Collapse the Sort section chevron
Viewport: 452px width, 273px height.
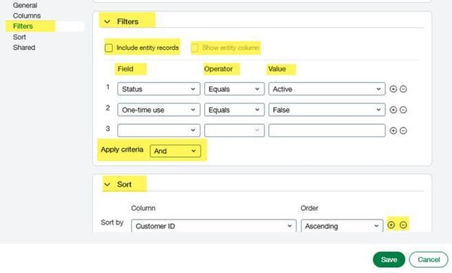tap(107, 184)
